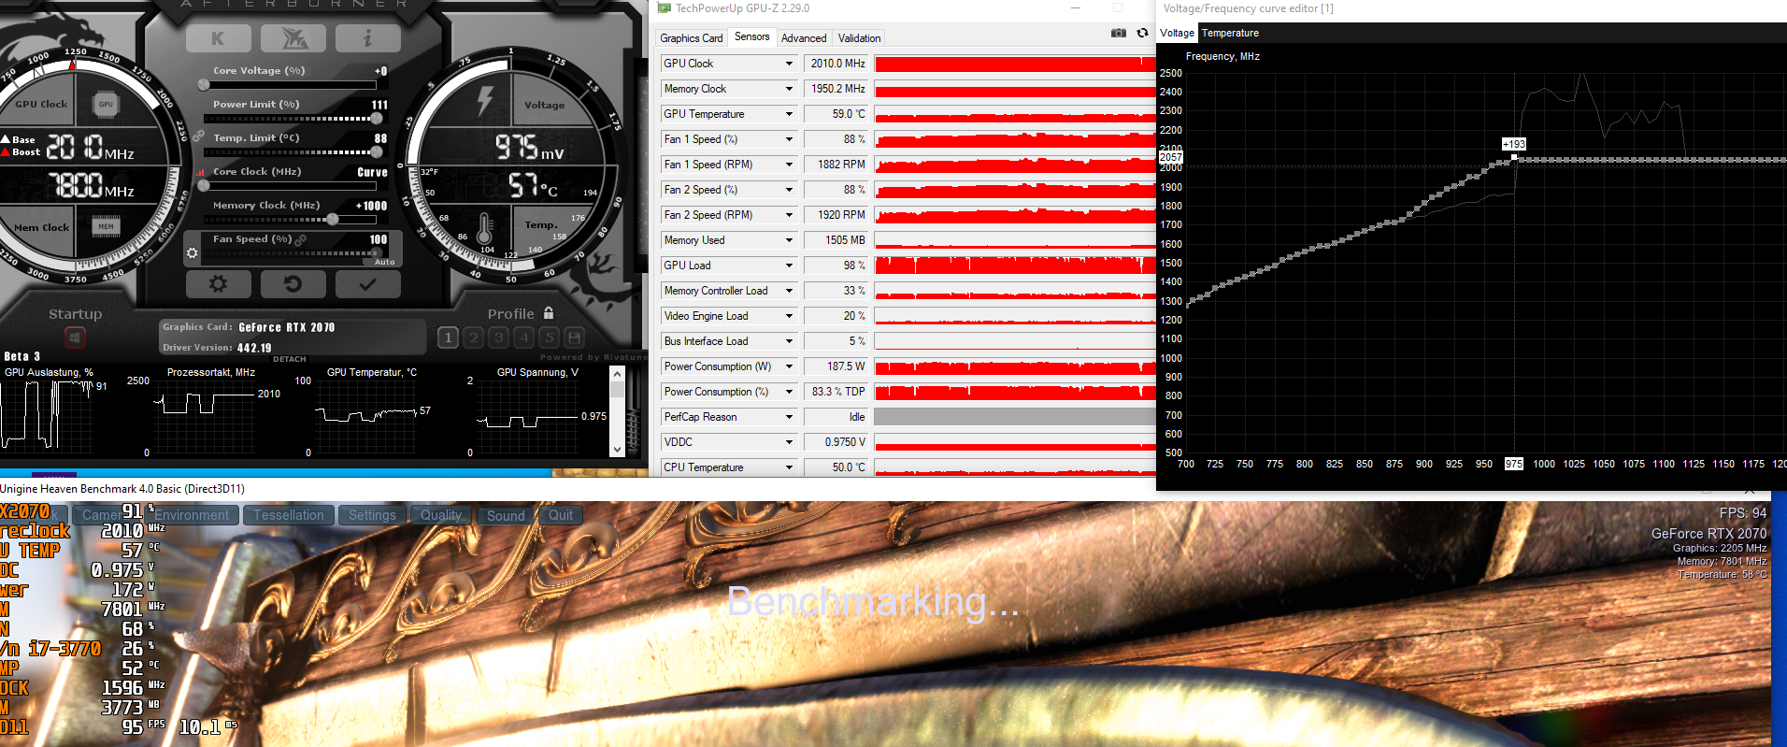The width and height of the screenshot is (1787, 747).
Task: Click Heaven Benchmark Quality button
Action: [x=441, y=515]
